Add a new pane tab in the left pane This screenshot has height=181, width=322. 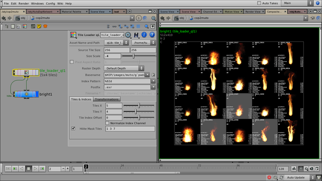(130, 12)
